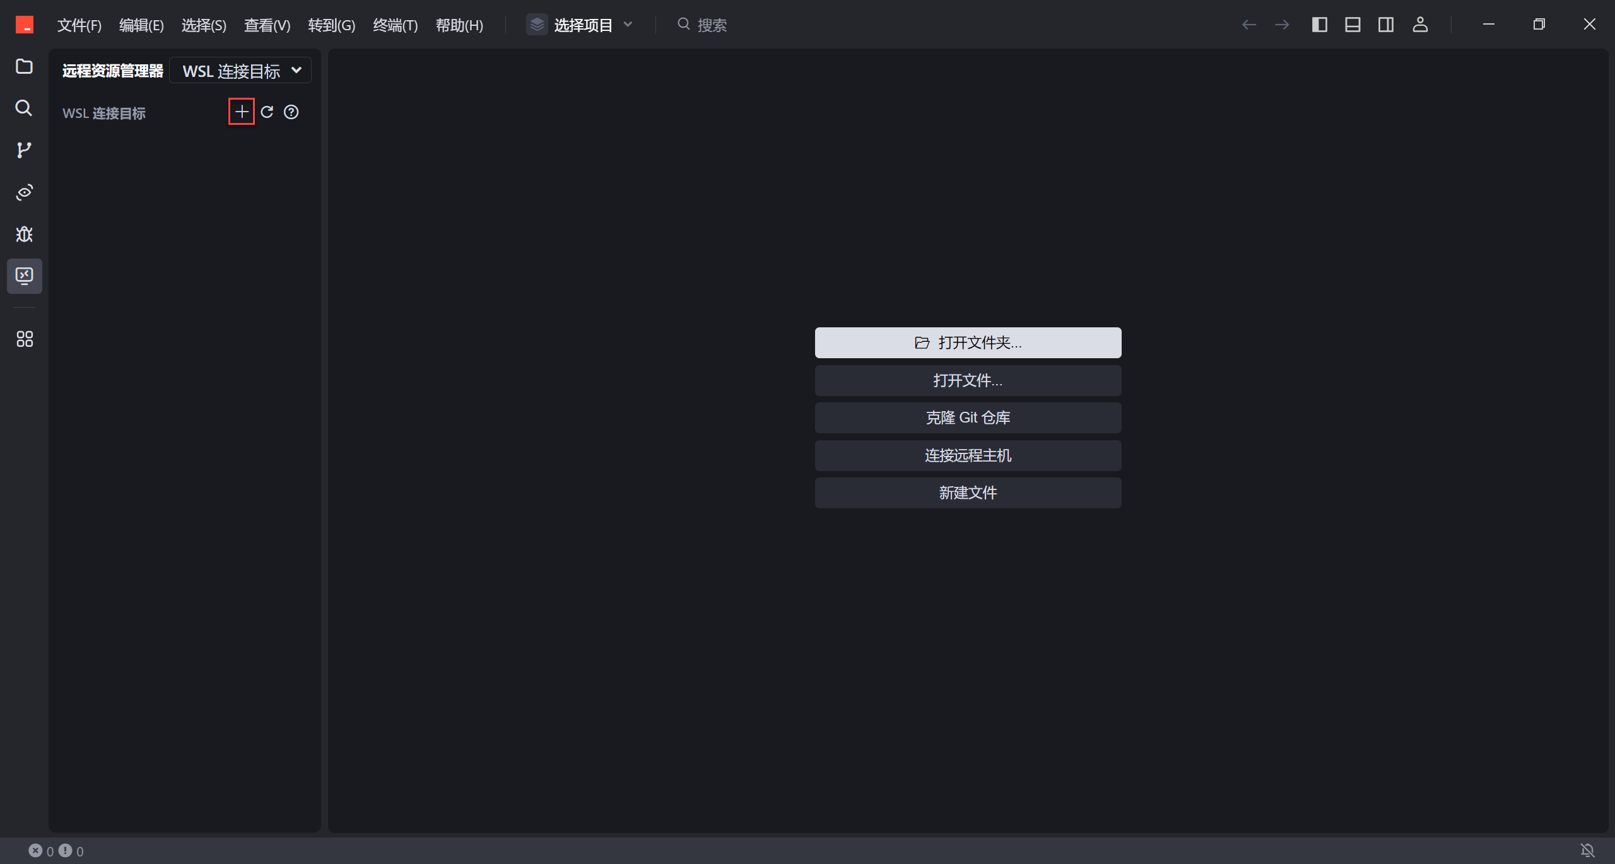The image size is (1615, 864).
Task: Click the 搜索 input field
Action: [x=712, y=25]
